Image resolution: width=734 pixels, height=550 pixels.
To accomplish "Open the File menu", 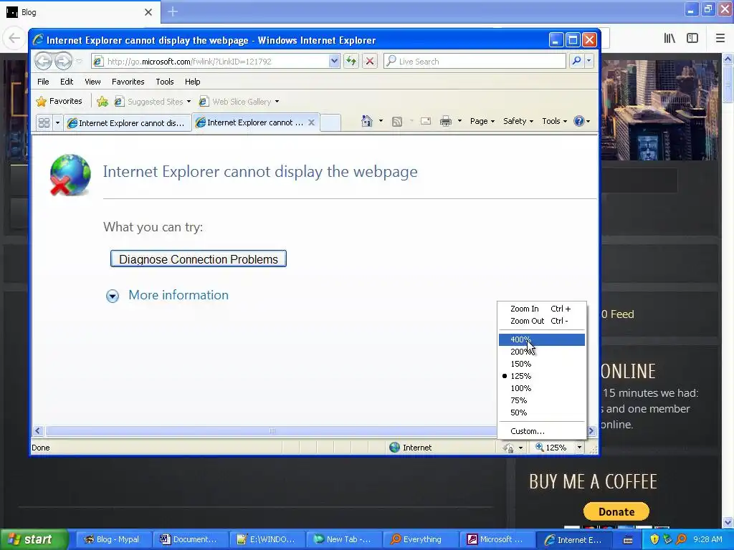I will [43, 82].
